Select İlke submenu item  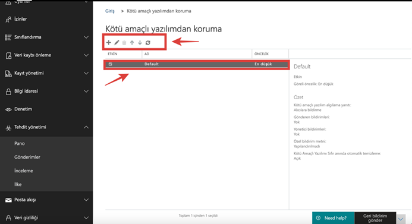[18, 185]
